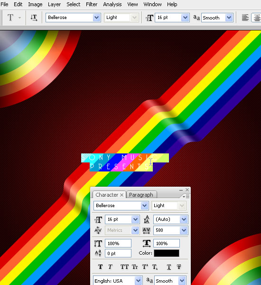
Task: Open the Image menu
Action: [x=35, y=4]
